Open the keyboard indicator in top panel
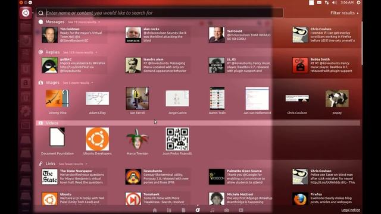This screenshot has height=214, width=381. pos(319,2)
